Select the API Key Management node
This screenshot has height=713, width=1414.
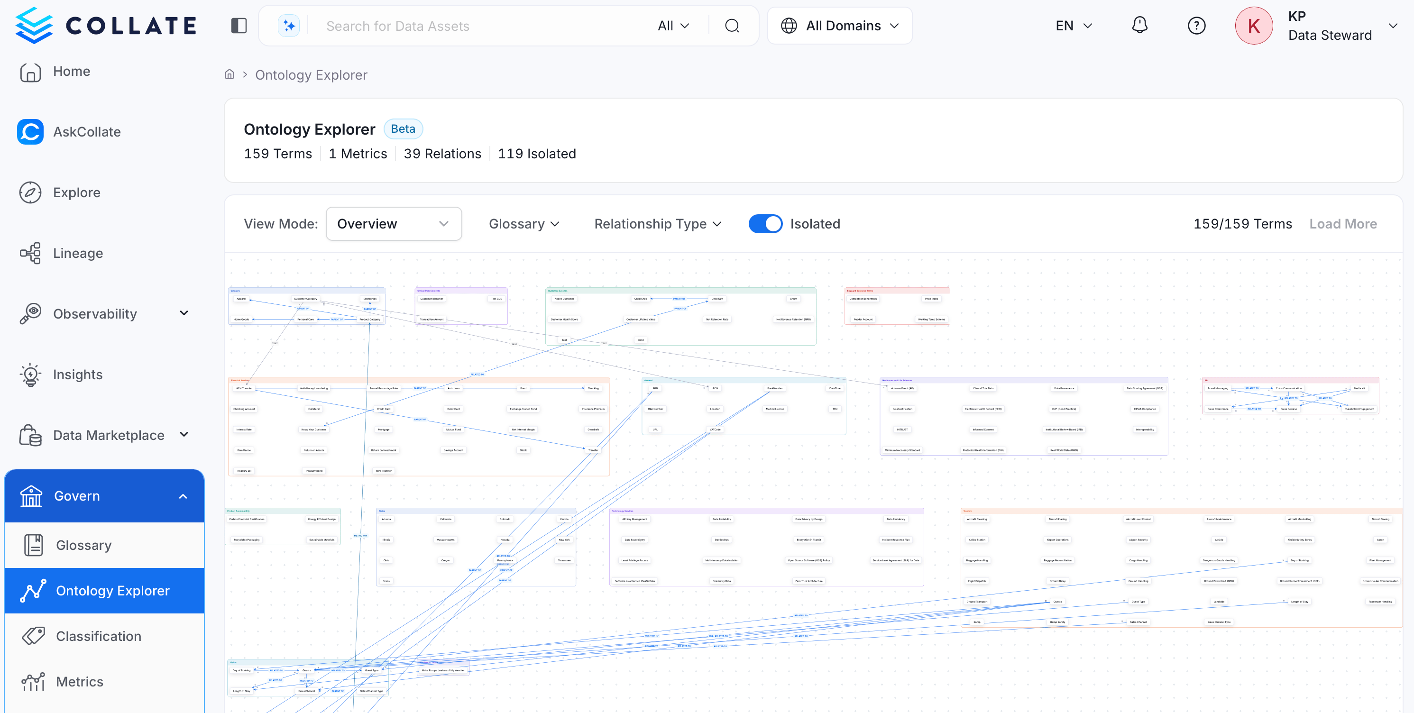click(x=634, y=519)
